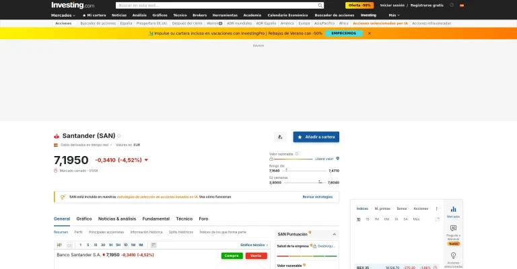
Task: Select the Máx. range in markets widget
Action: pos(417,219)
